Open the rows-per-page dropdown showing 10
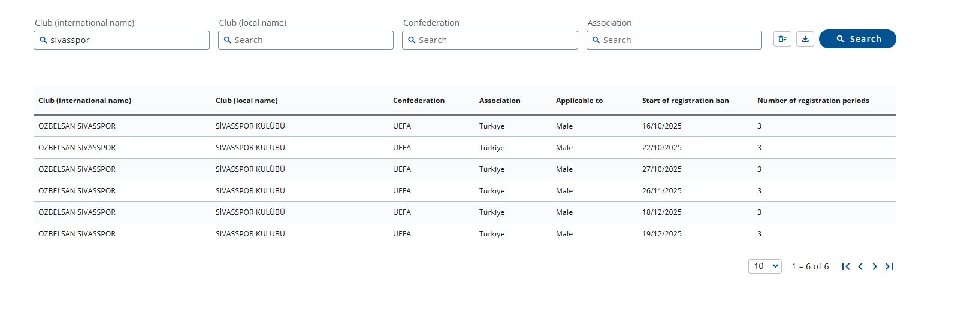Viewport: 967px width, 331px height. pyautogui.click(x=764, y=266)
